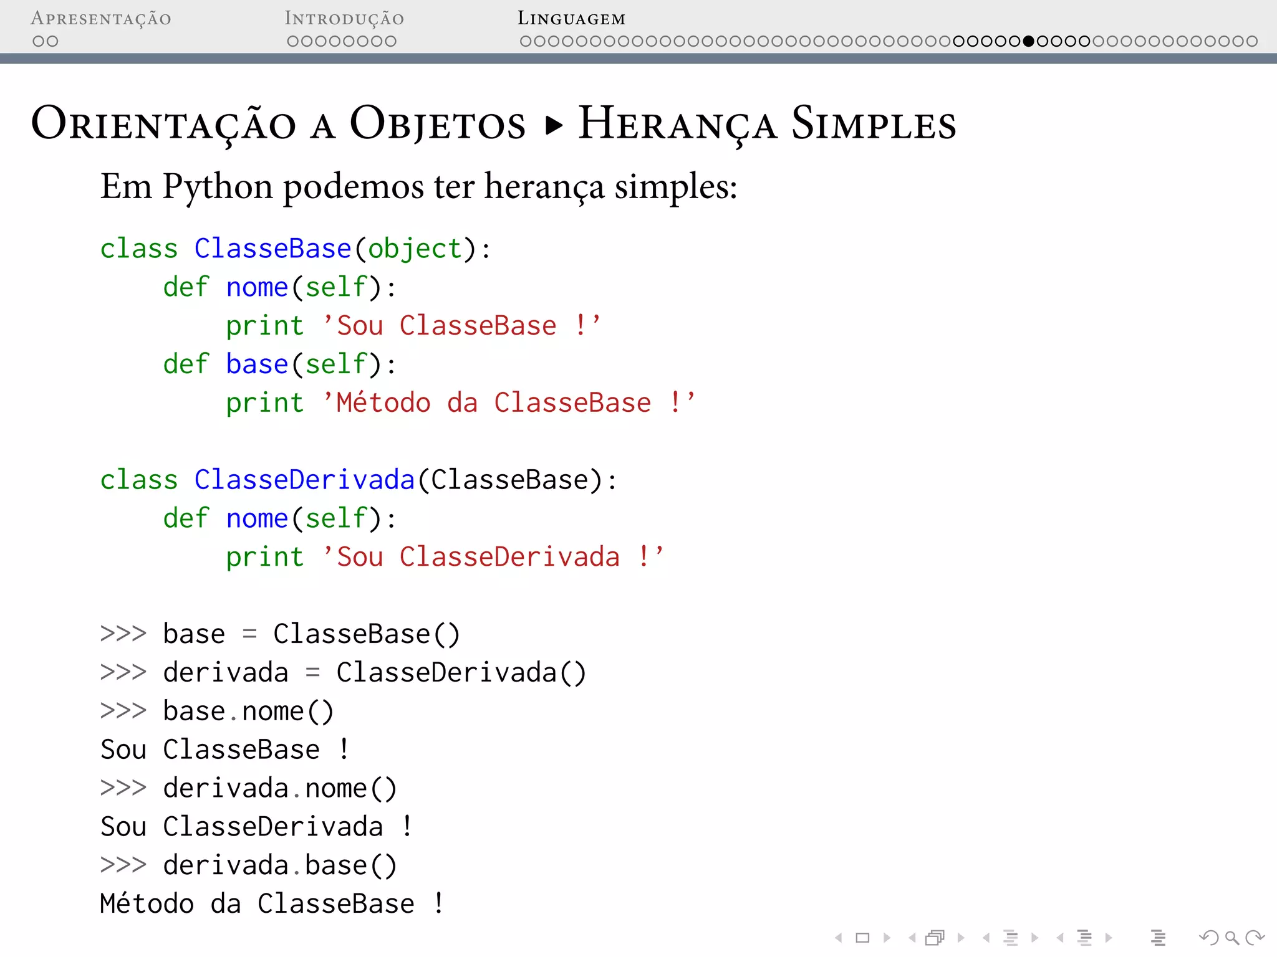Go to next frame arrow after stacked frames icon
Viewport: 1277px width, 957px height.
(961, 937)
